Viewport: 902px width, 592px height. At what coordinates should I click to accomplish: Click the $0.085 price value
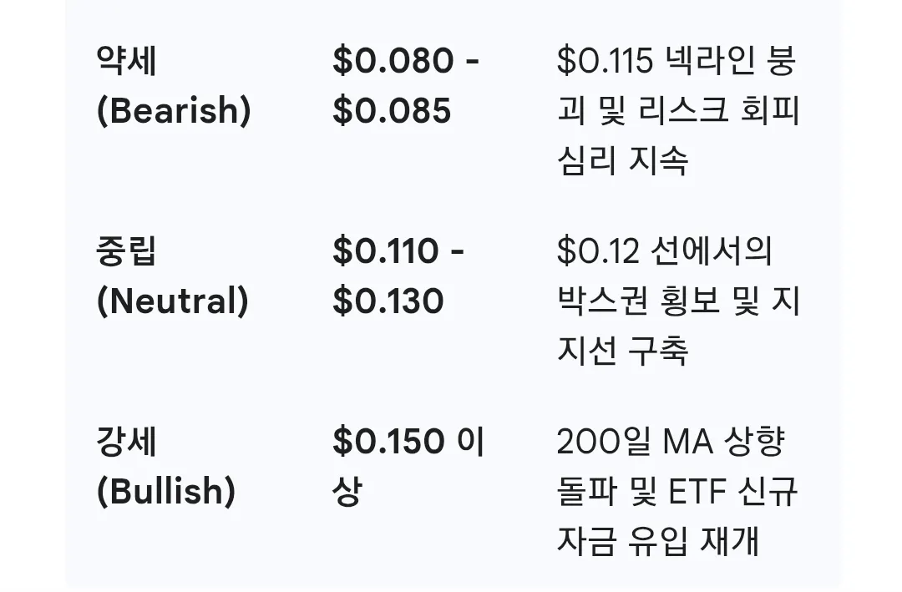pyautogui.click(x=392, y=111)
